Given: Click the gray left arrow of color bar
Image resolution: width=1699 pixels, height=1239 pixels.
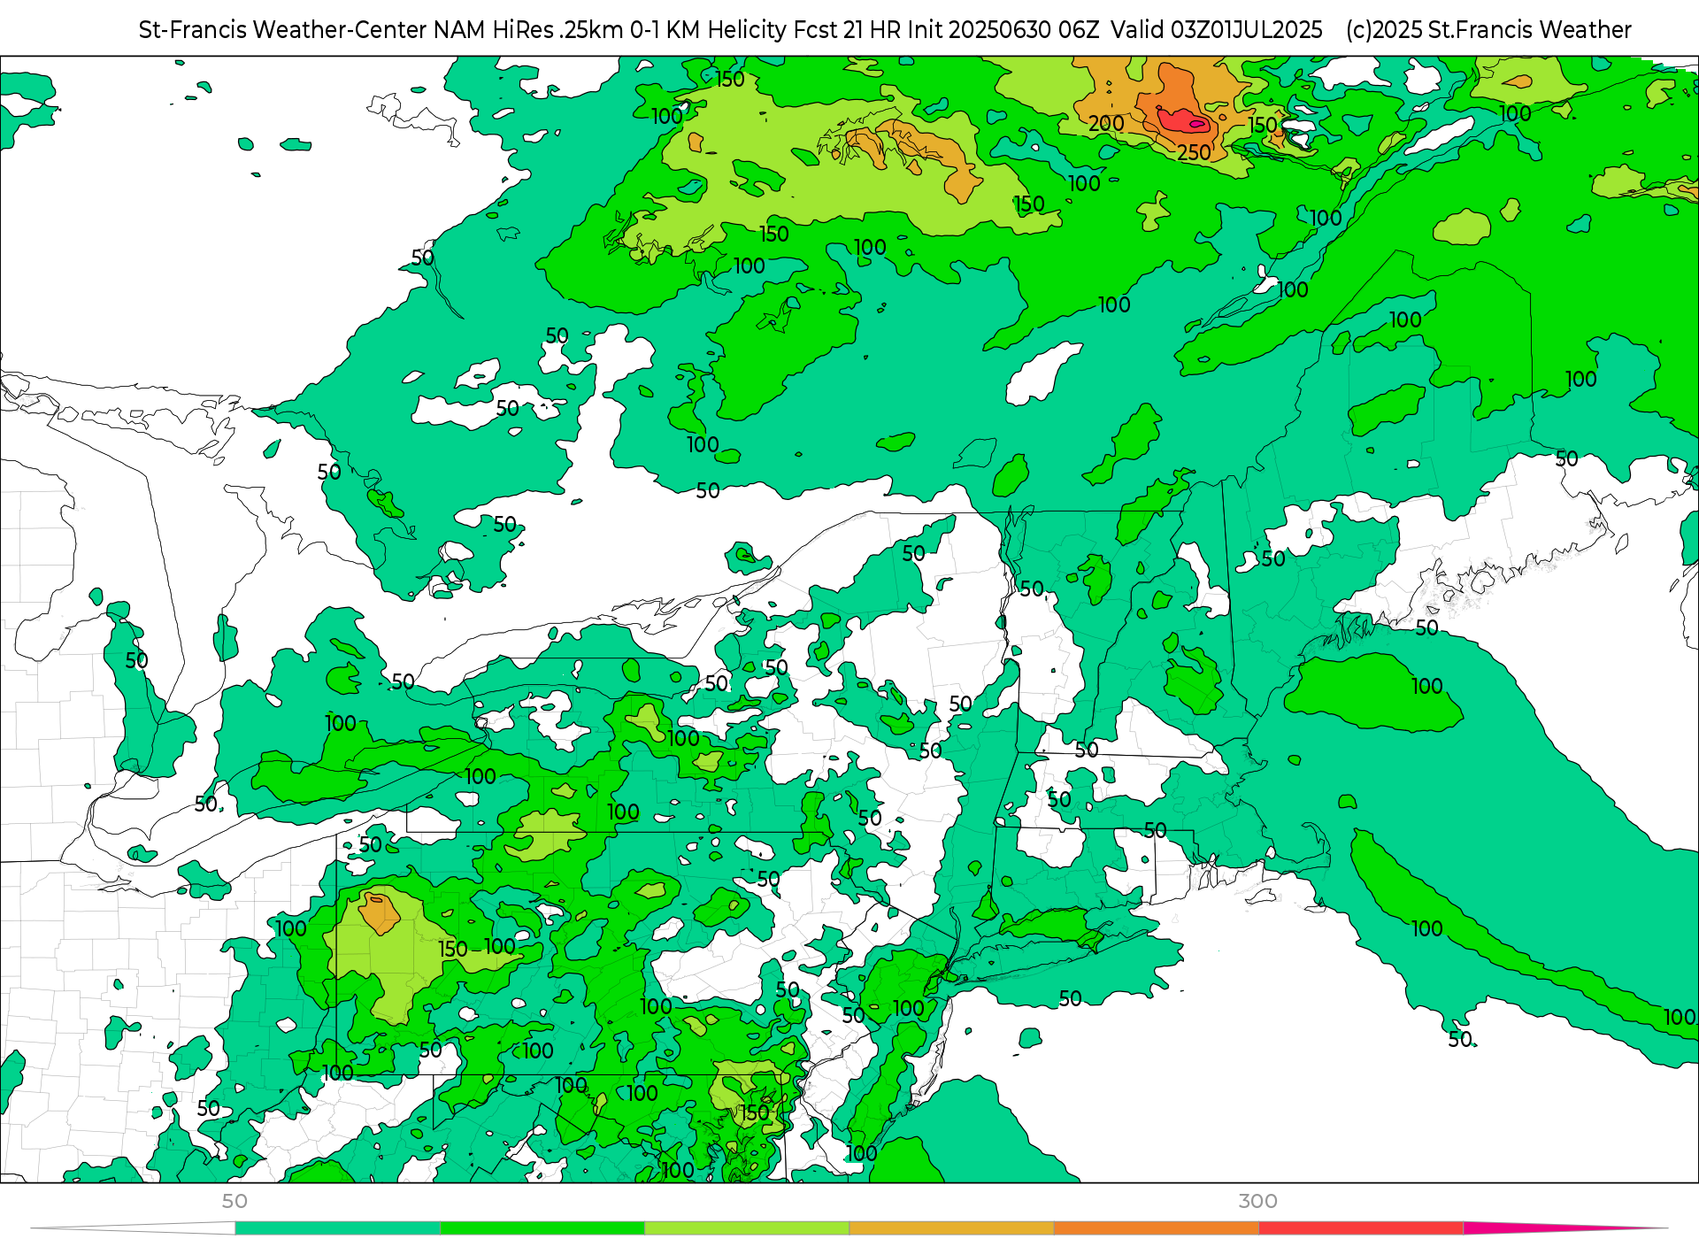Looking at the screenshot, I should click(133, 1228).
